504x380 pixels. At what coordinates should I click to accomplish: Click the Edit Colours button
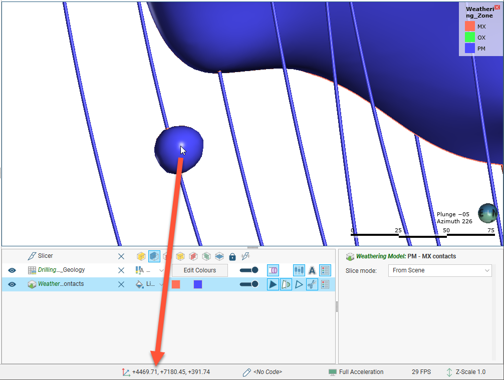click(x=199, y=270)
